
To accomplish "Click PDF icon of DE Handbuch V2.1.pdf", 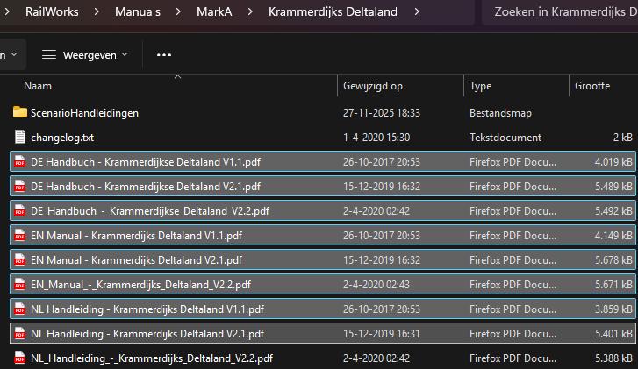I will tap(19, 186).
